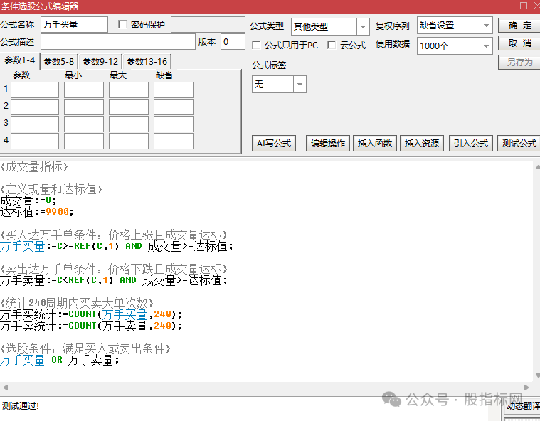This screenshot has width=540, height=421.
Task: Click the comment line {成交量指标}
Action: coord(34,166)
